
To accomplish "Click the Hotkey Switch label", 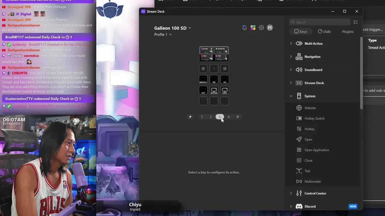I will point(314,118).
